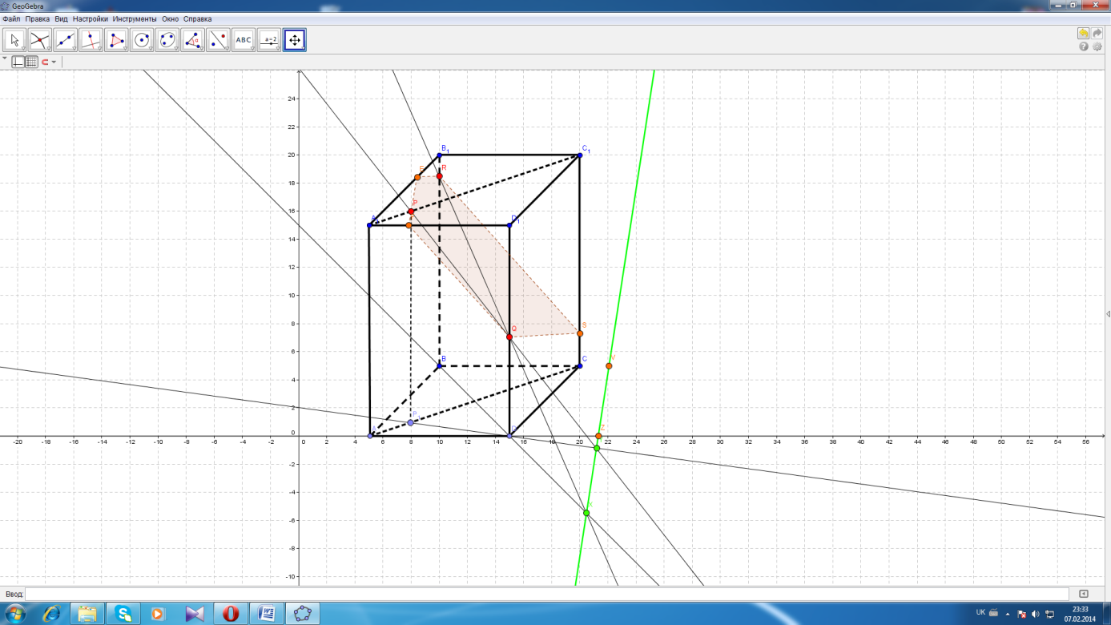Select the Intersect Two Objects point tool
1111x625 pixels.
click(40, 40)
